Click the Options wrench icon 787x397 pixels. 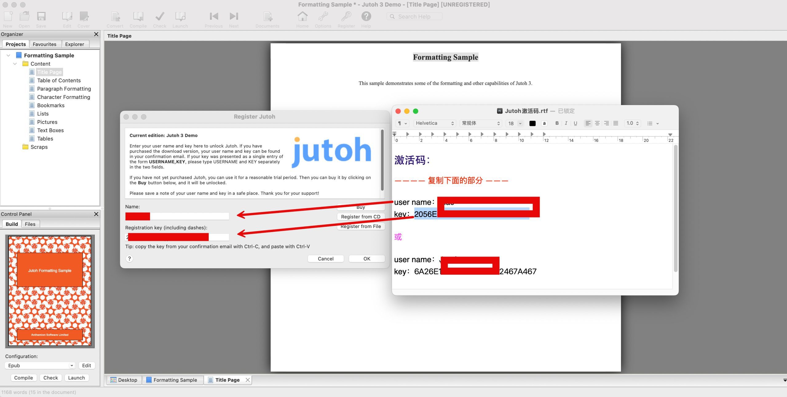coord(323,17)
